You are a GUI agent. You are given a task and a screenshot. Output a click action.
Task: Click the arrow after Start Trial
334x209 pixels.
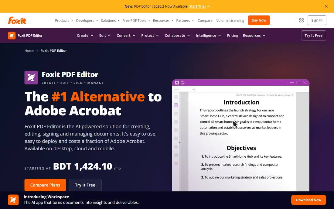point(208,6)
